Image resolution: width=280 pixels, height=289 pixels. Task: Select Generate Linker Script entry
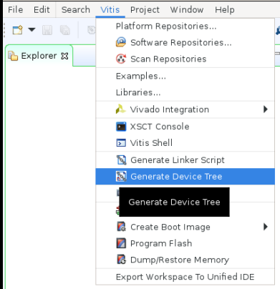[x=185, y=160]
